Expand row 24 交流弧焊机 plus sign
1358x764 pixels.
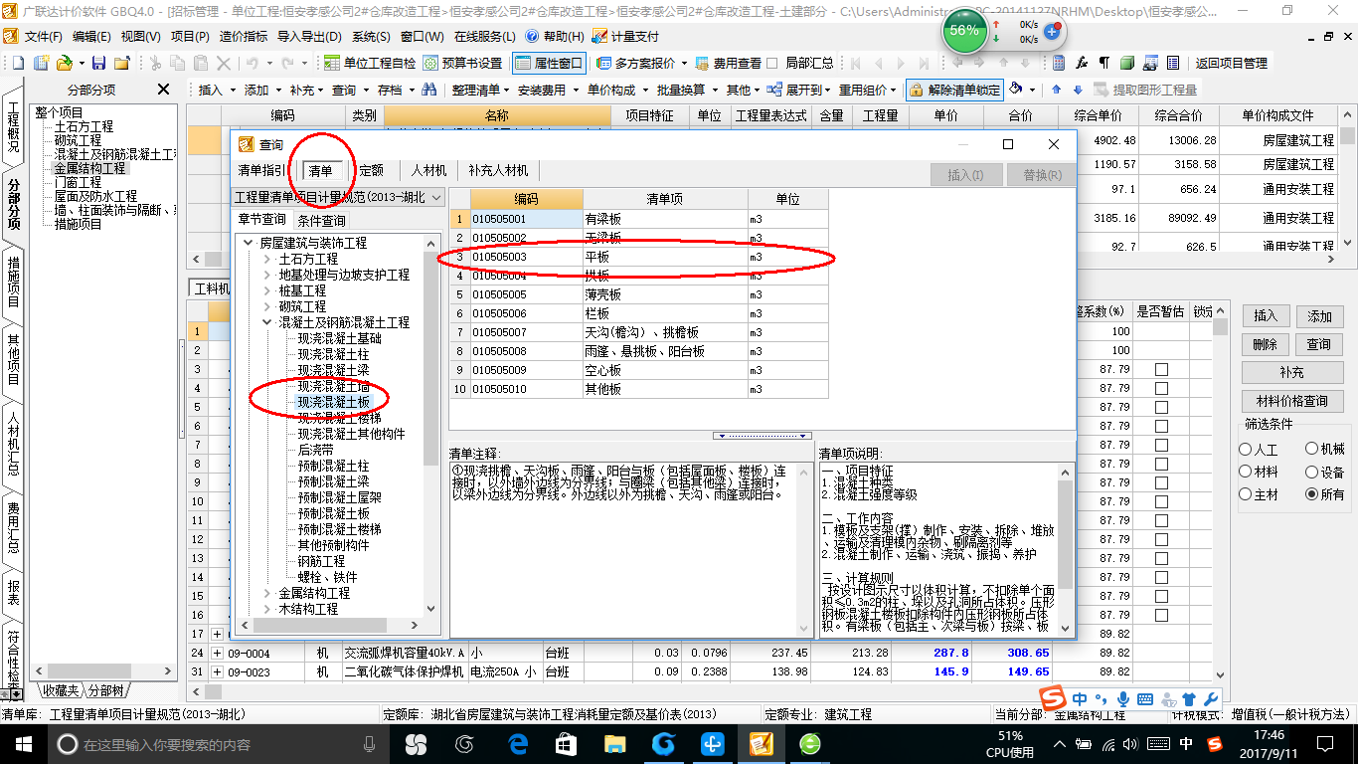tap(218, 653)
